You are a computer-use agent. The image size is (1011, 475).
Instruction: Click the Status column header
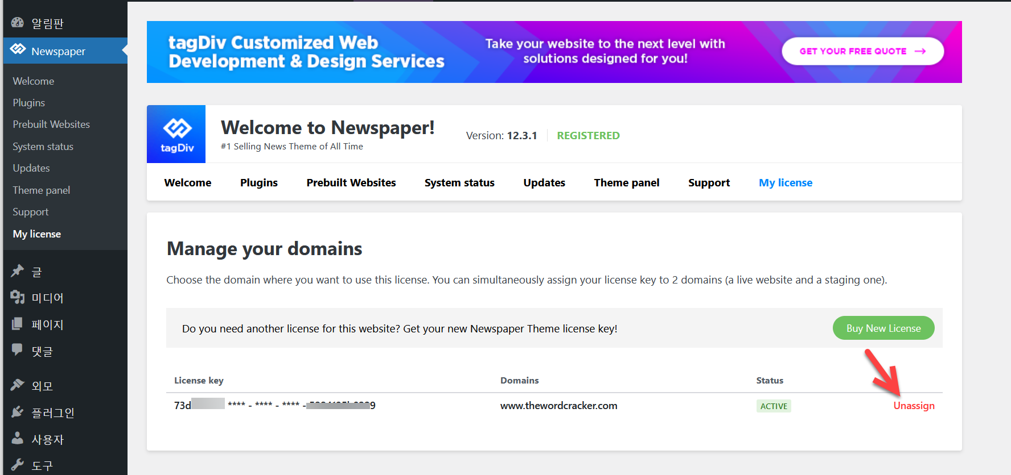pyautogui.click(x=770, y=381)
